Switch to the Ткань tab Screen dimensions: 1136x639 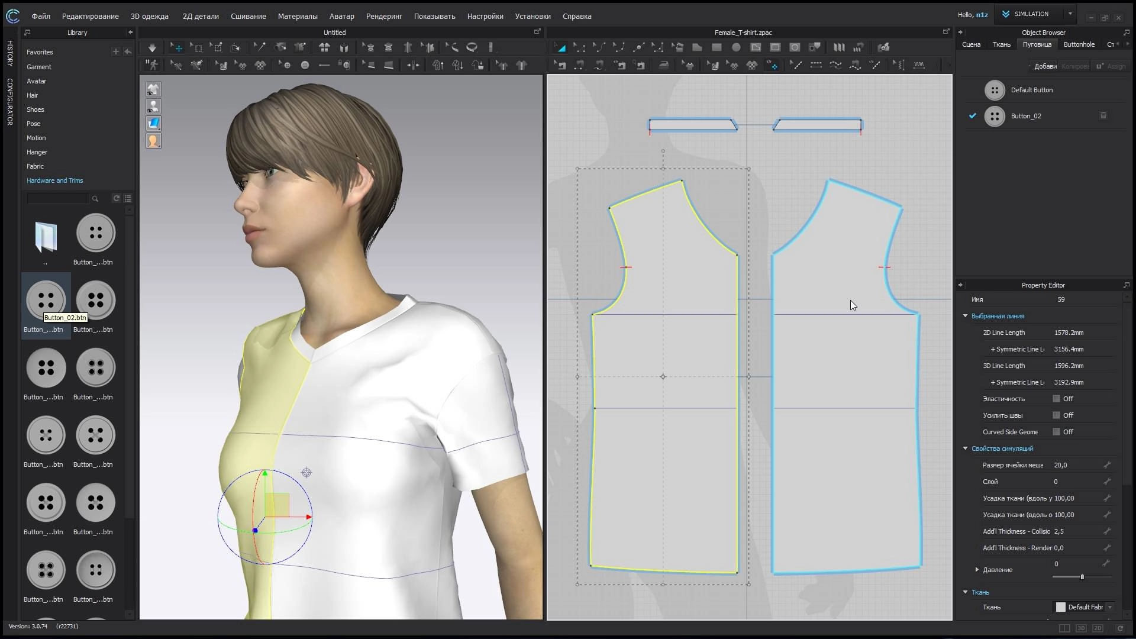(x=1001, y=44)
